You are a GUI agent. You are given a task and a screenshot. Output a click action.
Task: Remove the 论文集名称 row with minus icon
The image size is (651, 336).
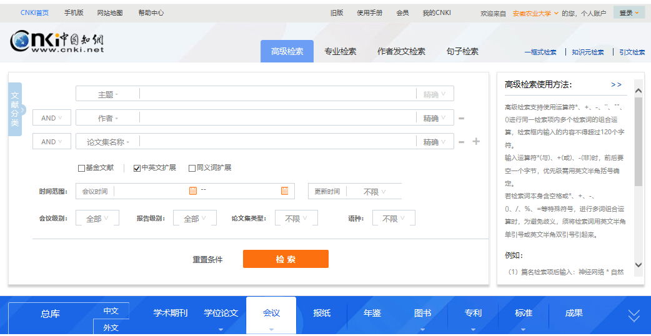coord(461,142)
